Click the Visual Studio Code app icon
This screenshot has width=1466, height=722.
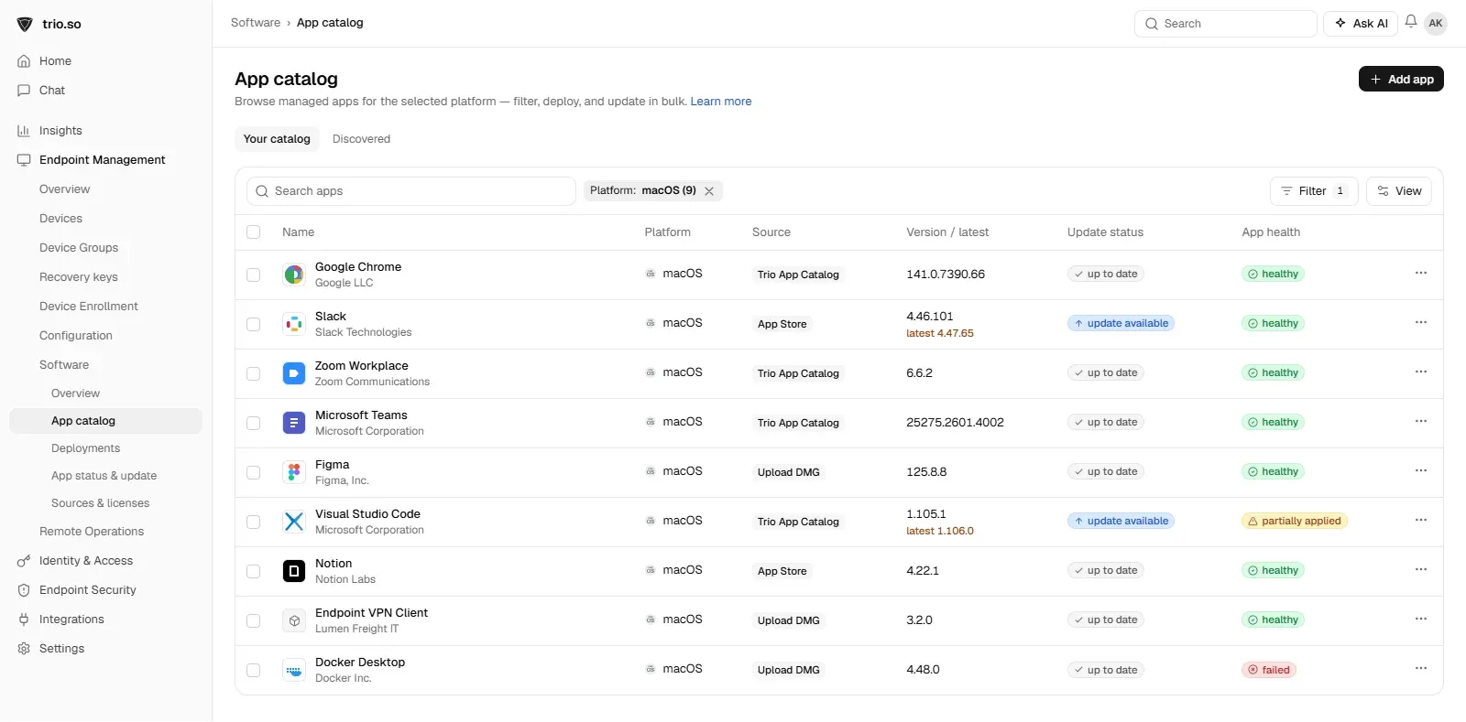[294, 522]
